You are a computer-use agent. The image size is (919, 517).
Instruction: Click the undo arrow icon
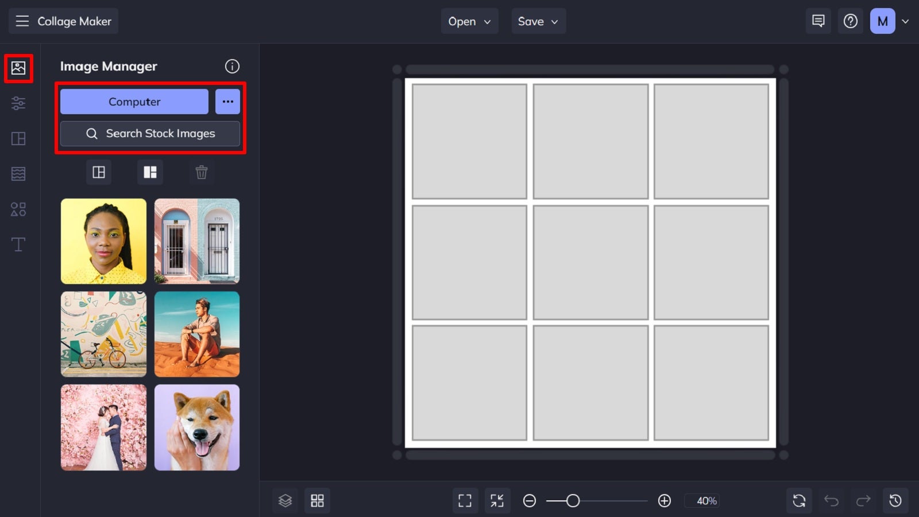point(832,500)
